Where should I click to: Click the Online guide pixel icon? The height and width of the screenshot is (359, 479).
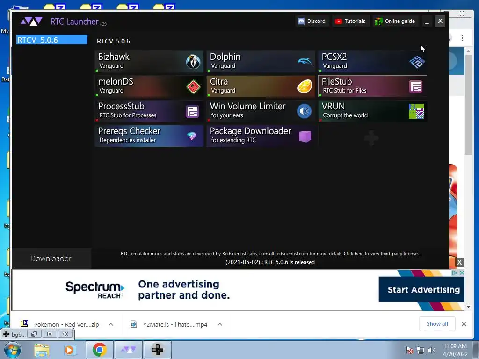(x=379, y=22)
